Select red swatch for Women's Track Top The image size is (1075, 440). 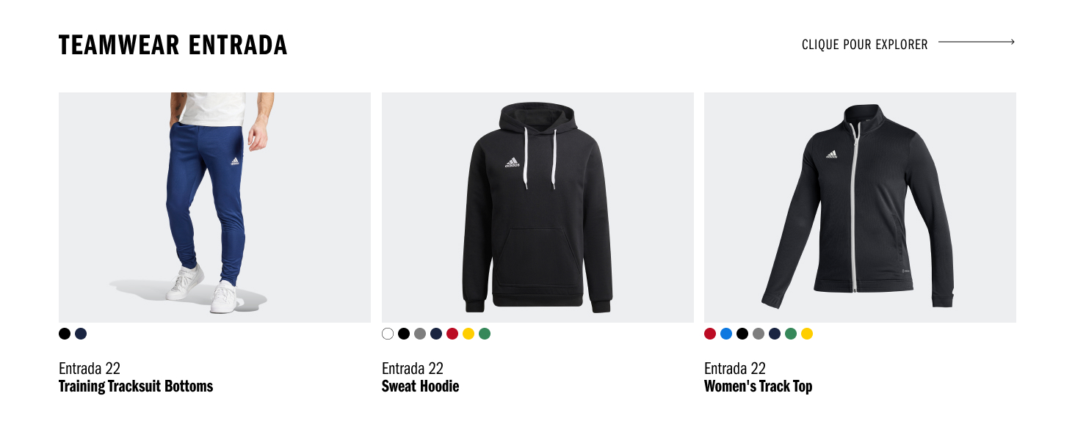pyautogui.click(x=710, y=334)
